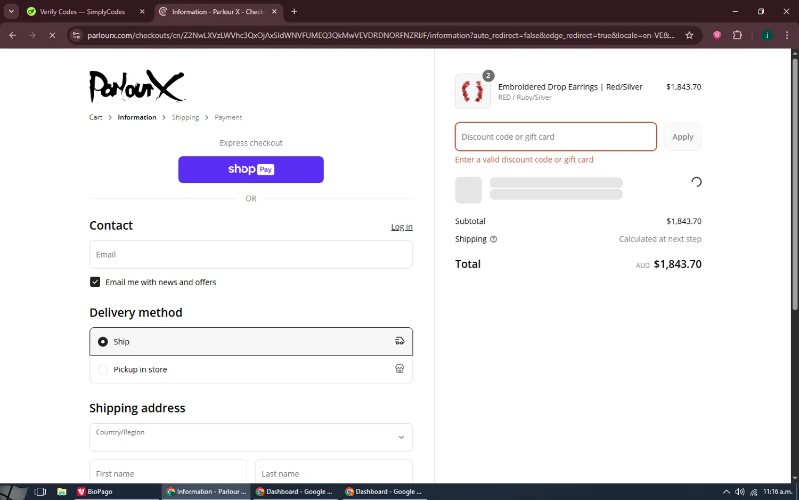
Task: Click the Shop Pay express checkout button
Action: [x=251, y=170]
